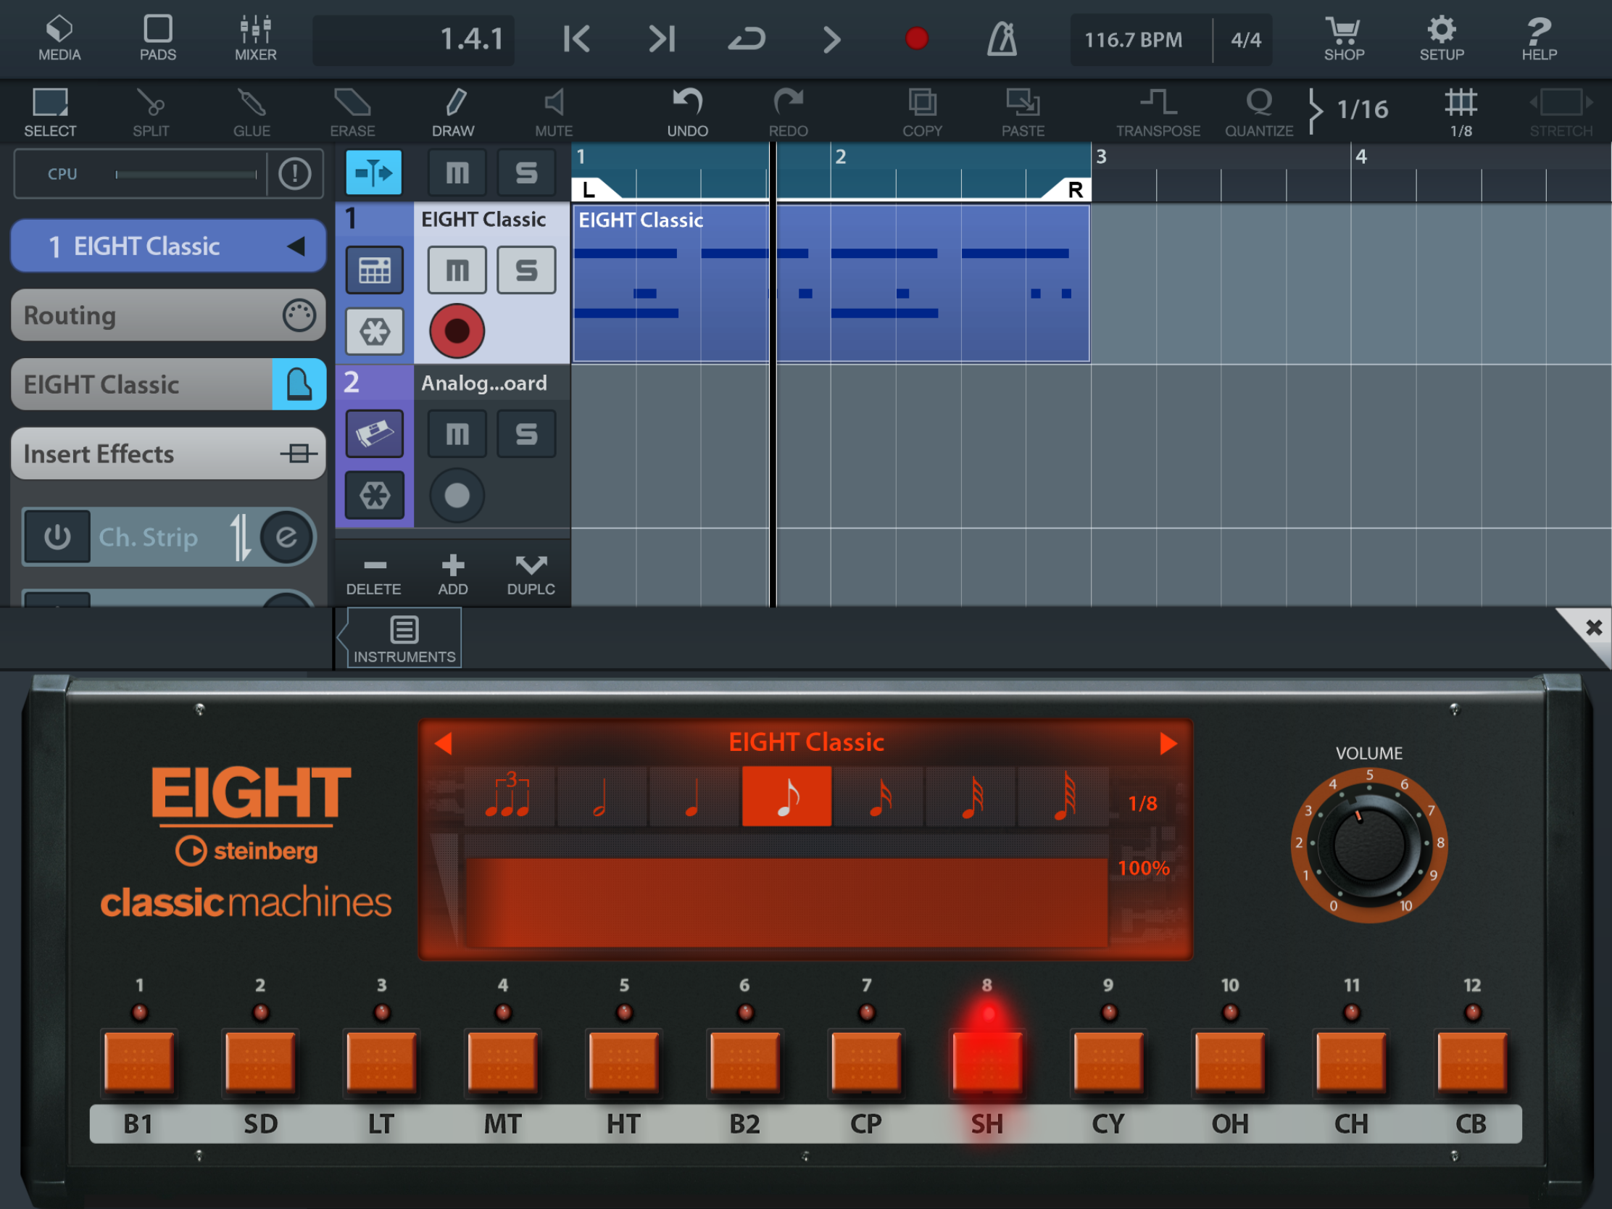
Task: Open the Pads view
Action: tap(157, 38)
